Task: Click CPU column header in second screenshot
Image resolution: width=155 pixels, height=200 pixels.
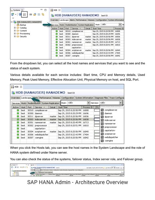Action: coord(97,107)
